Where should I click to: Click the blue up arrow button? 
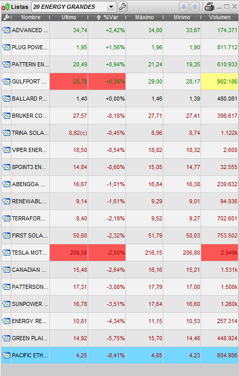pos(194,7)
